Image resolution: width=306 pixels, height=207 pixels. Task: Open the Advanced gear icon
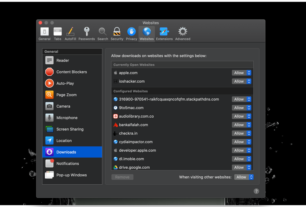click(183, 32)
